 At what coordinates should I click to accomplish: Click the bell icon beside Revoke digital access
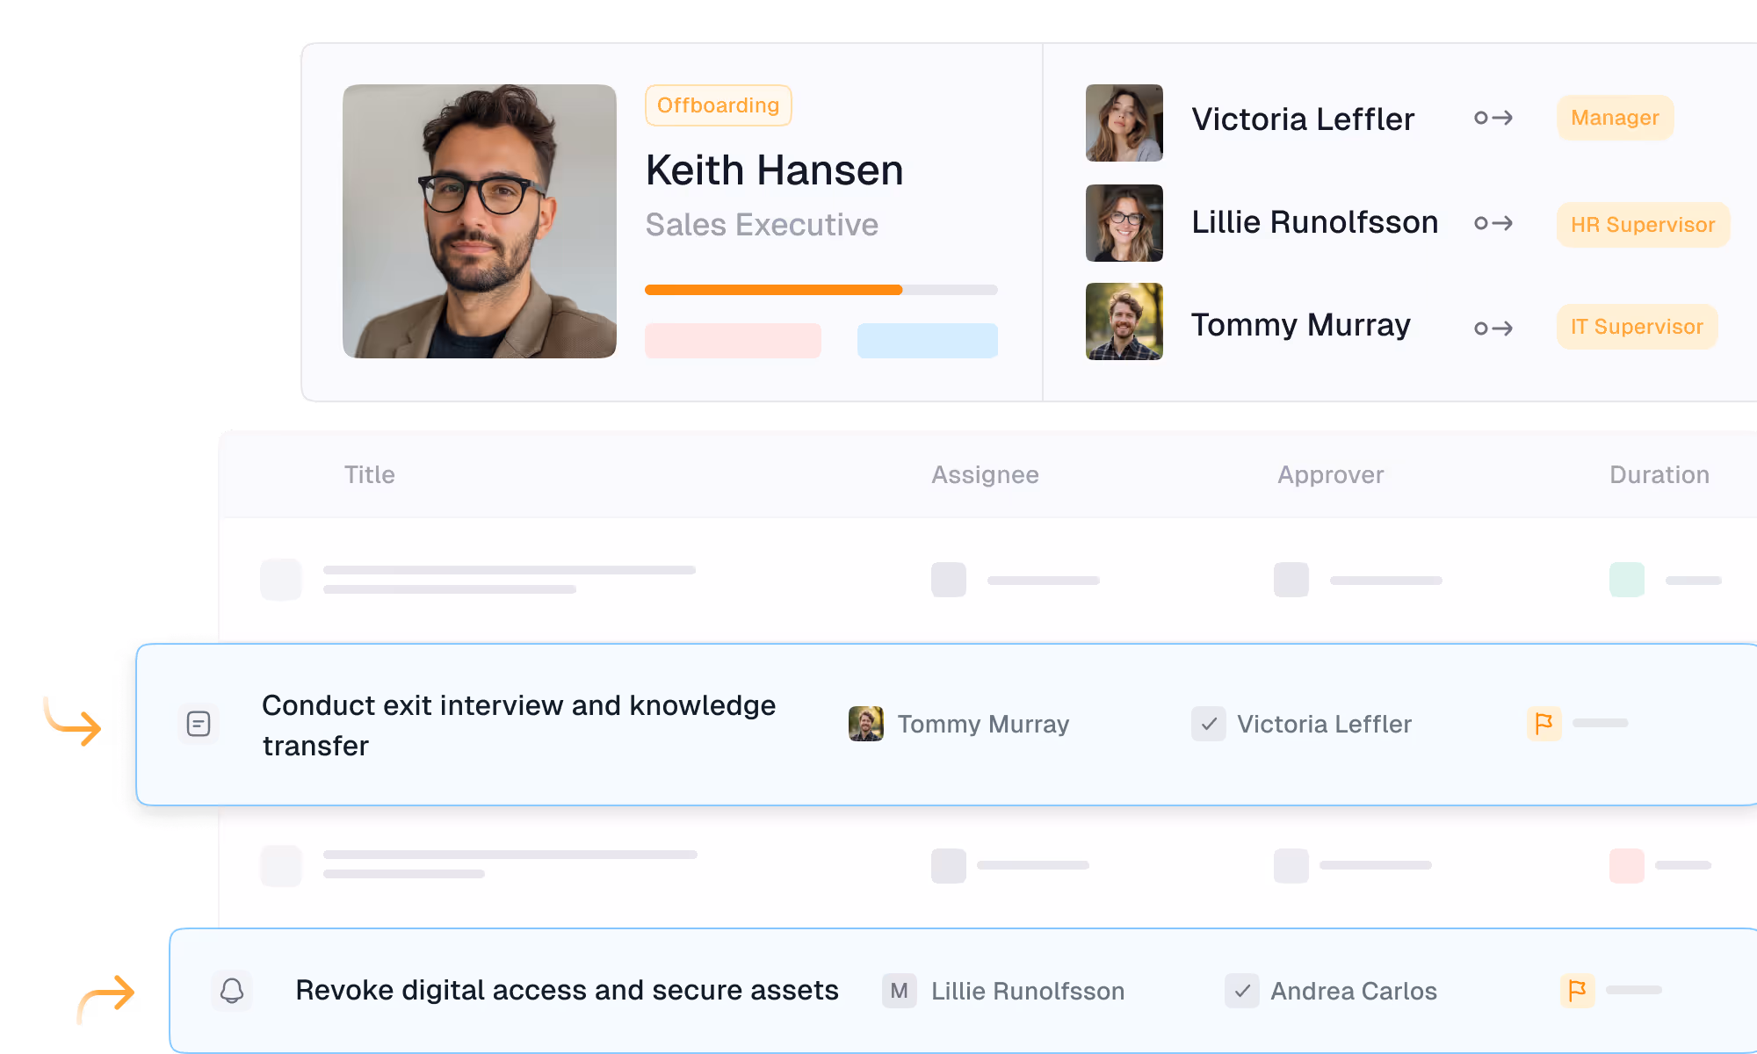(x=232, y=991)
